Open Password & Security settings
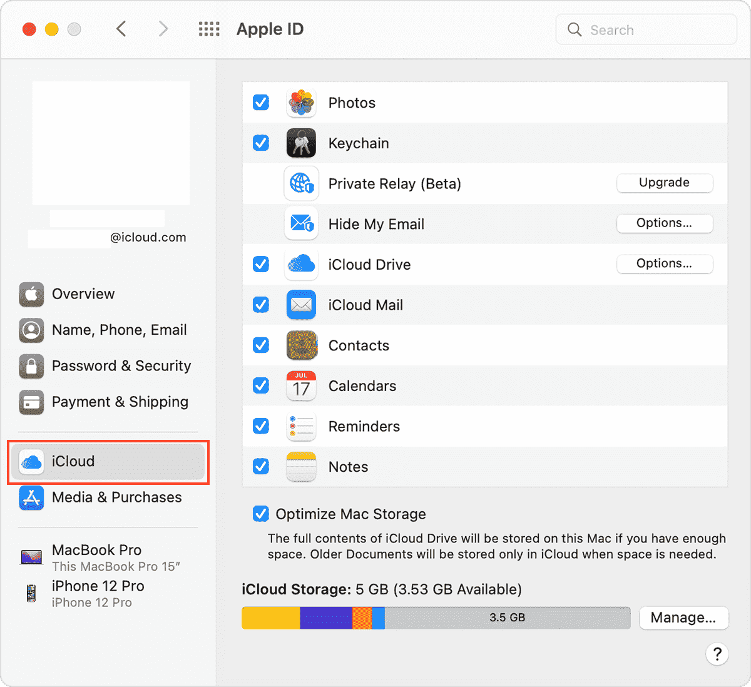Viewport: 751px width, 687px height. 108,366
